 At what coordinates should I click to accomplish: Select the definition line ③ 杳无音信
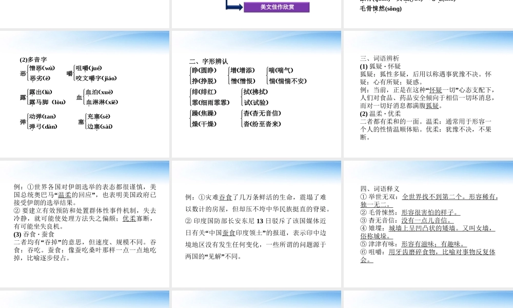click(x=407, y=221)
